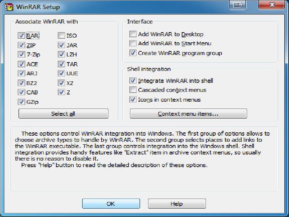Image resolution: width=289 pixels, height=217 pixels.
Task: Uncheck the Z file association
Action: (61, 92)
